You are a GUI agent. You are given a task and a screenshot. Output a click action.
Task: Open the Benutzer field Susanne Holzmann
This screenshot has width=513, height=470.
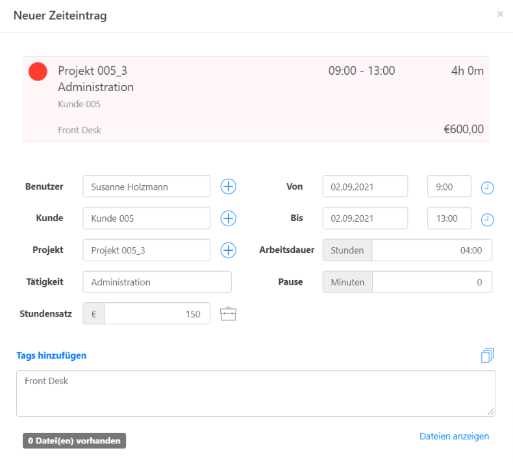147,187
